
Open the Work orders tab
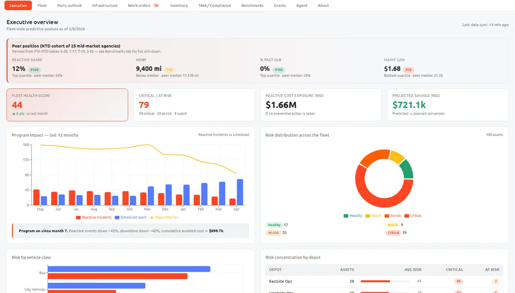(144, 6)
